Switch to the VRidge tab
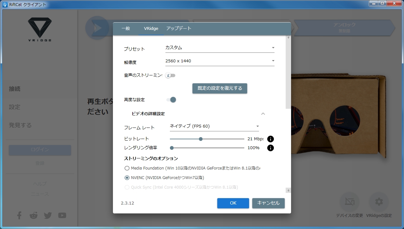The width and height of the screenshot is (404, 229). [151, 28]
